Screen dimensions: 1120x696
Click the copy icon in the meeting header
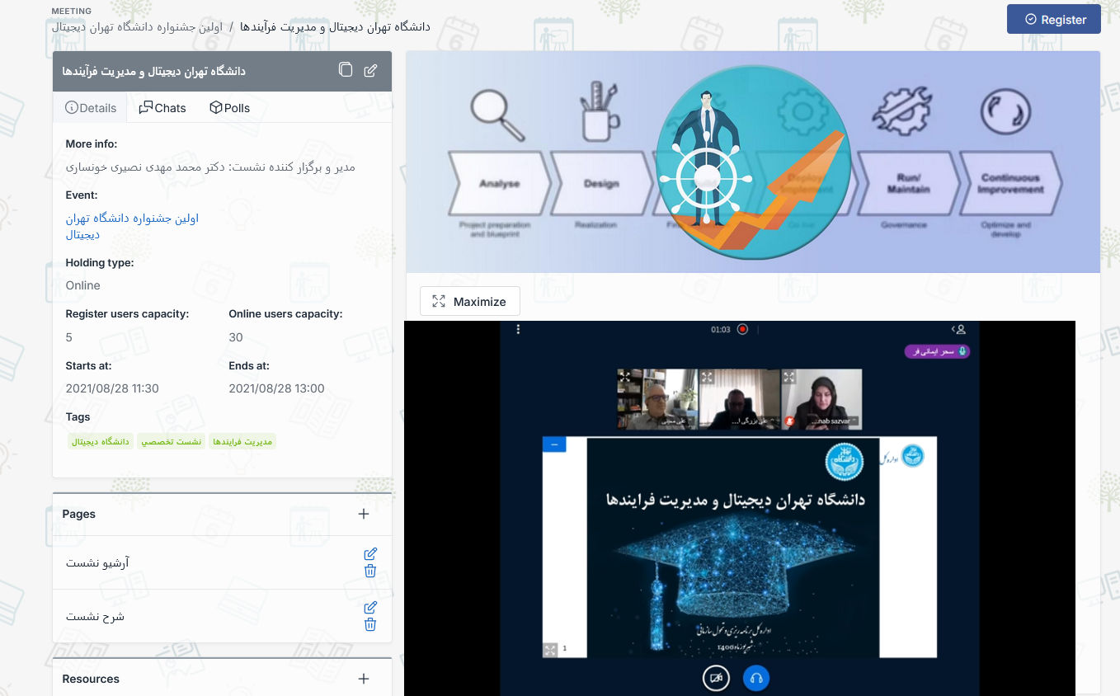(x=346, y=70)
